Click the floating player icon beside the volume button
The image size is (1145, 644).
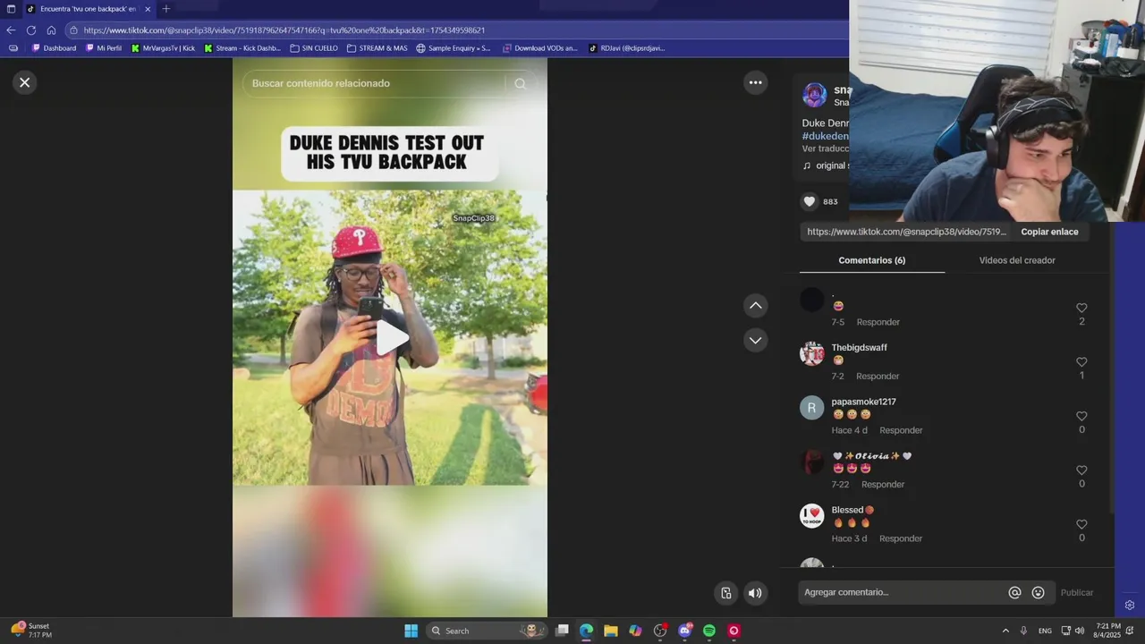tap(726, 593)
